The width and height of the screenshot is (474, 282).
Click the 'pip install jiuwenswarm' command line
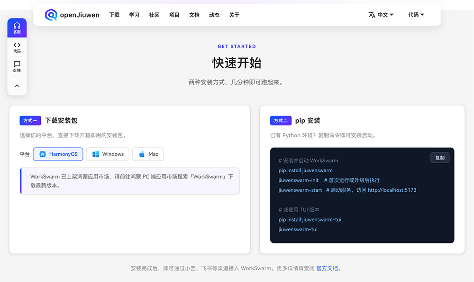[305, 170]
